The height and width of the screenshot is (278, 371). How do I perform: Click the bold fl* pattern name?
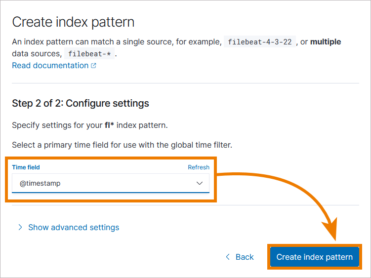(x=109, y=125)
